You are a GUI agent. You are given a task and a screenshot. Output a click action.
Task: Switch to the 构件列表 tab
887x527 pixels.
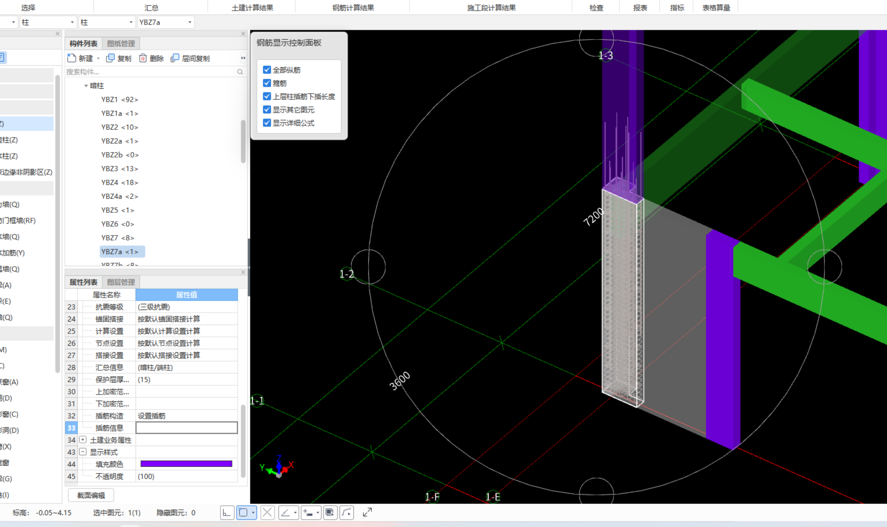point(83,43)
